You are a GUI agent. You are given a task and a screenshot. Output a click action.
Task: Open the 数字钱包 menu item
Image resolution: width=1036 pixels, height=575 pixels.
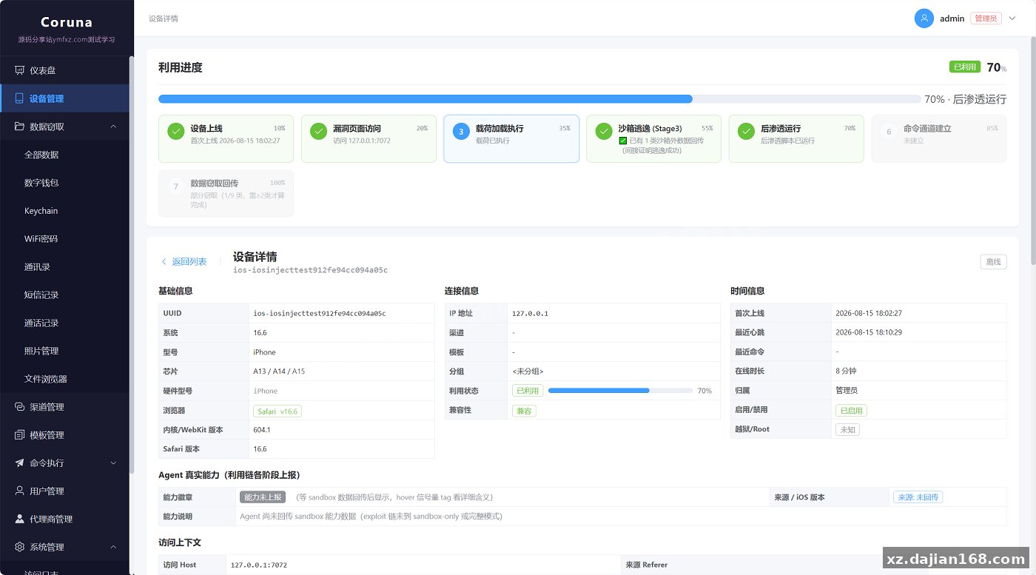(41, 183)
